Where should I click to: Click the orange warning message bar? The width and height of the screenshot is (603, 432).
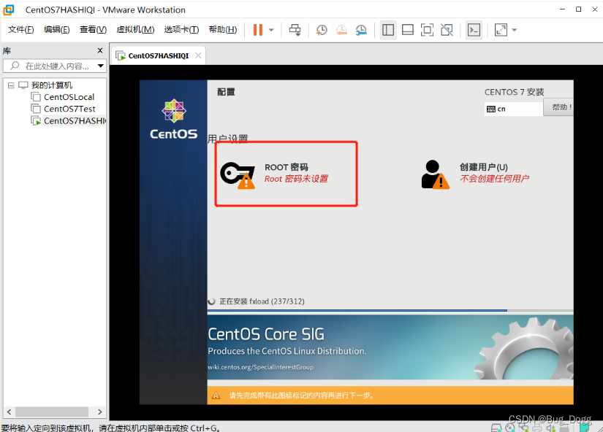390,396
